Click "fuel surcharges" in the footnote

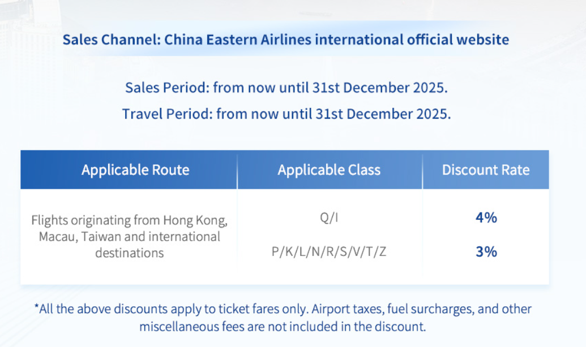pos(413,309)
